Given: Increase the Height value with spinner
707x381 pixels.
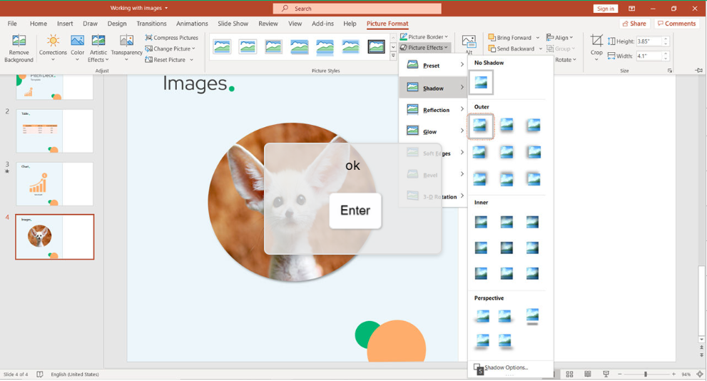Looking at the screenshot, I should tap(666, 39).
